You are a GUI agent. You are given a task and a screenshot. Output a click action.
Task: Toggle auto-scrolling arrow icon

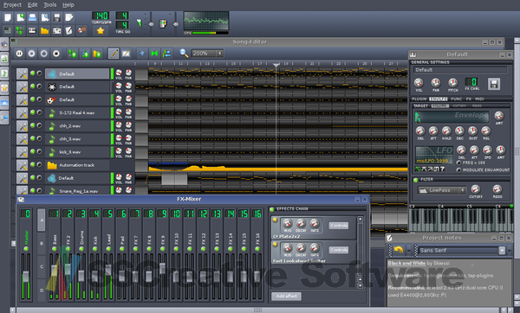tap(142, 54)
